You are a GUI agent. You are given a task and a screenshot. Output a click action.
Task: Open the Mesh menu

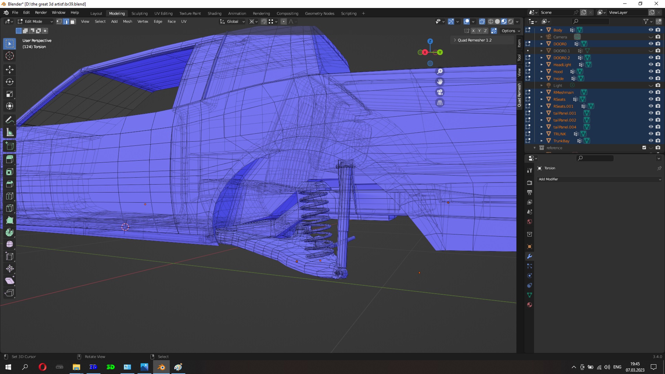127,21
